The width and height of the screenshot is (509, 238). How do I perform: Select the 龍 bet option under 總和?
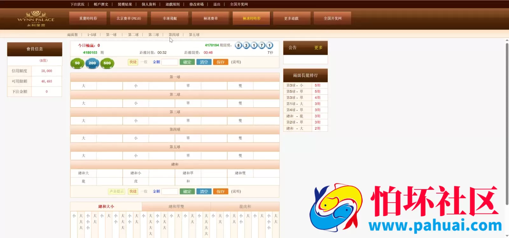(x=83, y=181)
